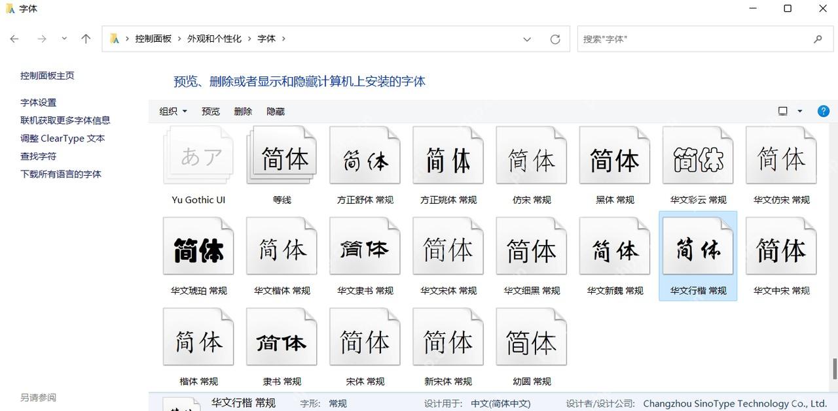This screenshot has height=411, width=838.
Task: Open 查找字符 link
Action: (x=38, y=156)
